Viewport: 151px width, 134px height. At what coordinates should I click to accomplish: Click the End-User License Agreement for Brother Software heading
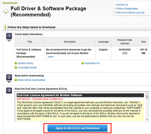click(x=80, y=95)
